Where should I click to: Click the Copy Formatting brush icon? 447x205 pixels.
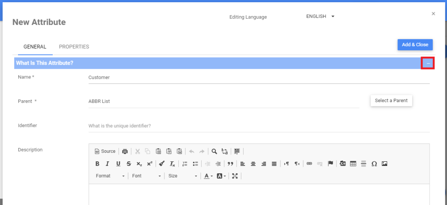pyautogui.click(x=162, y=164)
